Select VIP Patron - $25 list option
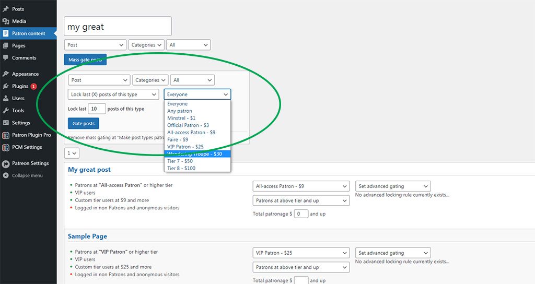The height and width of the screenshot is (284, 535). (x=197, y=147)
